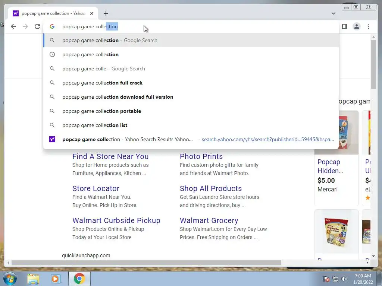The image size is (382, 286).
Task: Open the tab search chevron menu
Action: tap(334, 13)
